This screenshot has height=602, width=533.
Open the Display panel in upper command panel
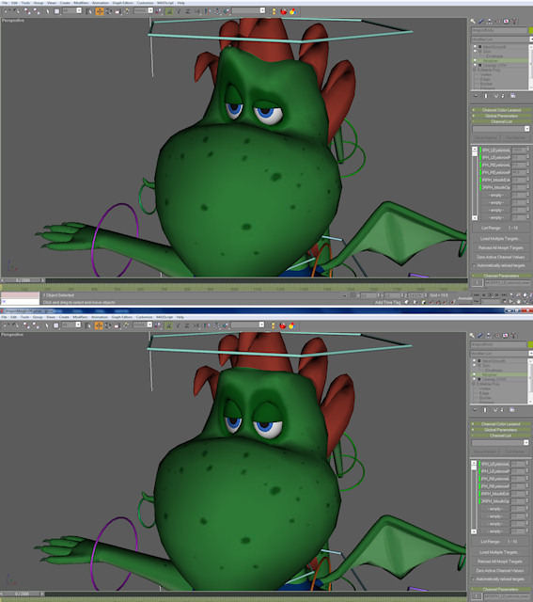(x=506, y=22)
